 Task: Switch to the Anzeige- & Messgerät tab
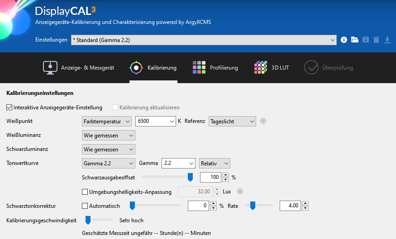pyautogui.click(x=79, y=68)
